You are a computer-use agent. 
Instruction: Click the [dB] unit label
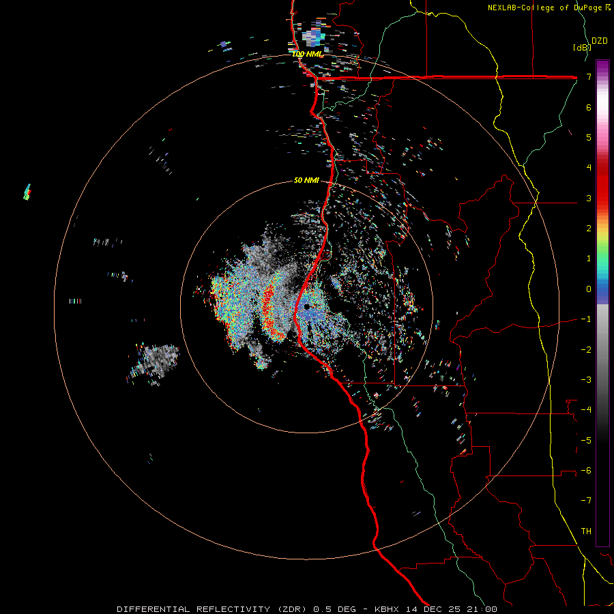click(x=582, y=47)
